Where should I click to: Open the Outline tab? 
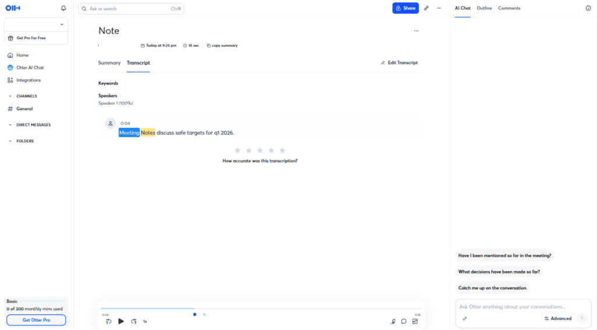pyautogui.click(x=484, y=8)
